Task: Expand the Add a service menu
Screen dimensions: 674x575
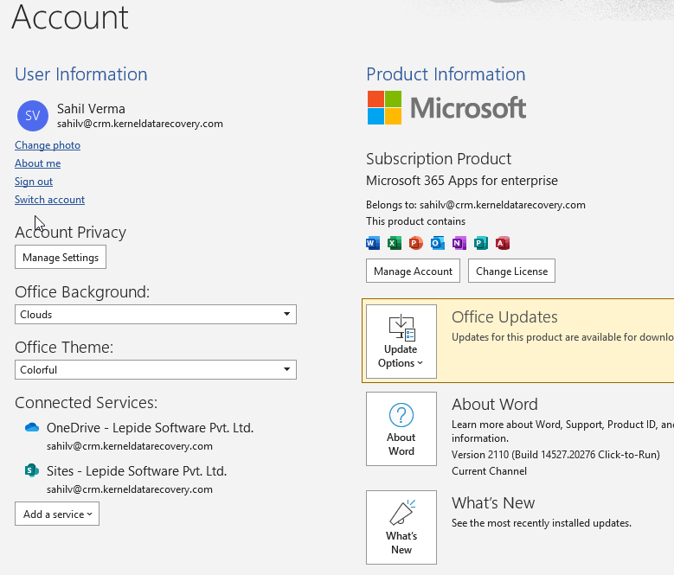Action: click(x=57, y=514)
